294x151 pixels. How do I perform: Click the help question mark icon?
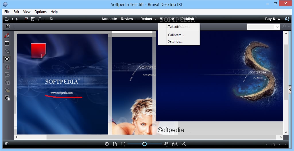click(7, 26)
